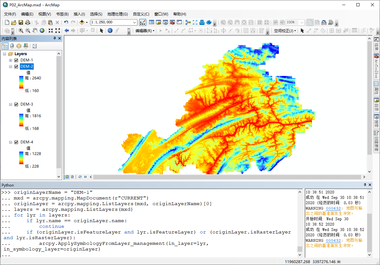Click the map's horizontal scrollbar
The height and width of the screenshot is (265, 380).
pyautogui.click(x=227, y=177)
